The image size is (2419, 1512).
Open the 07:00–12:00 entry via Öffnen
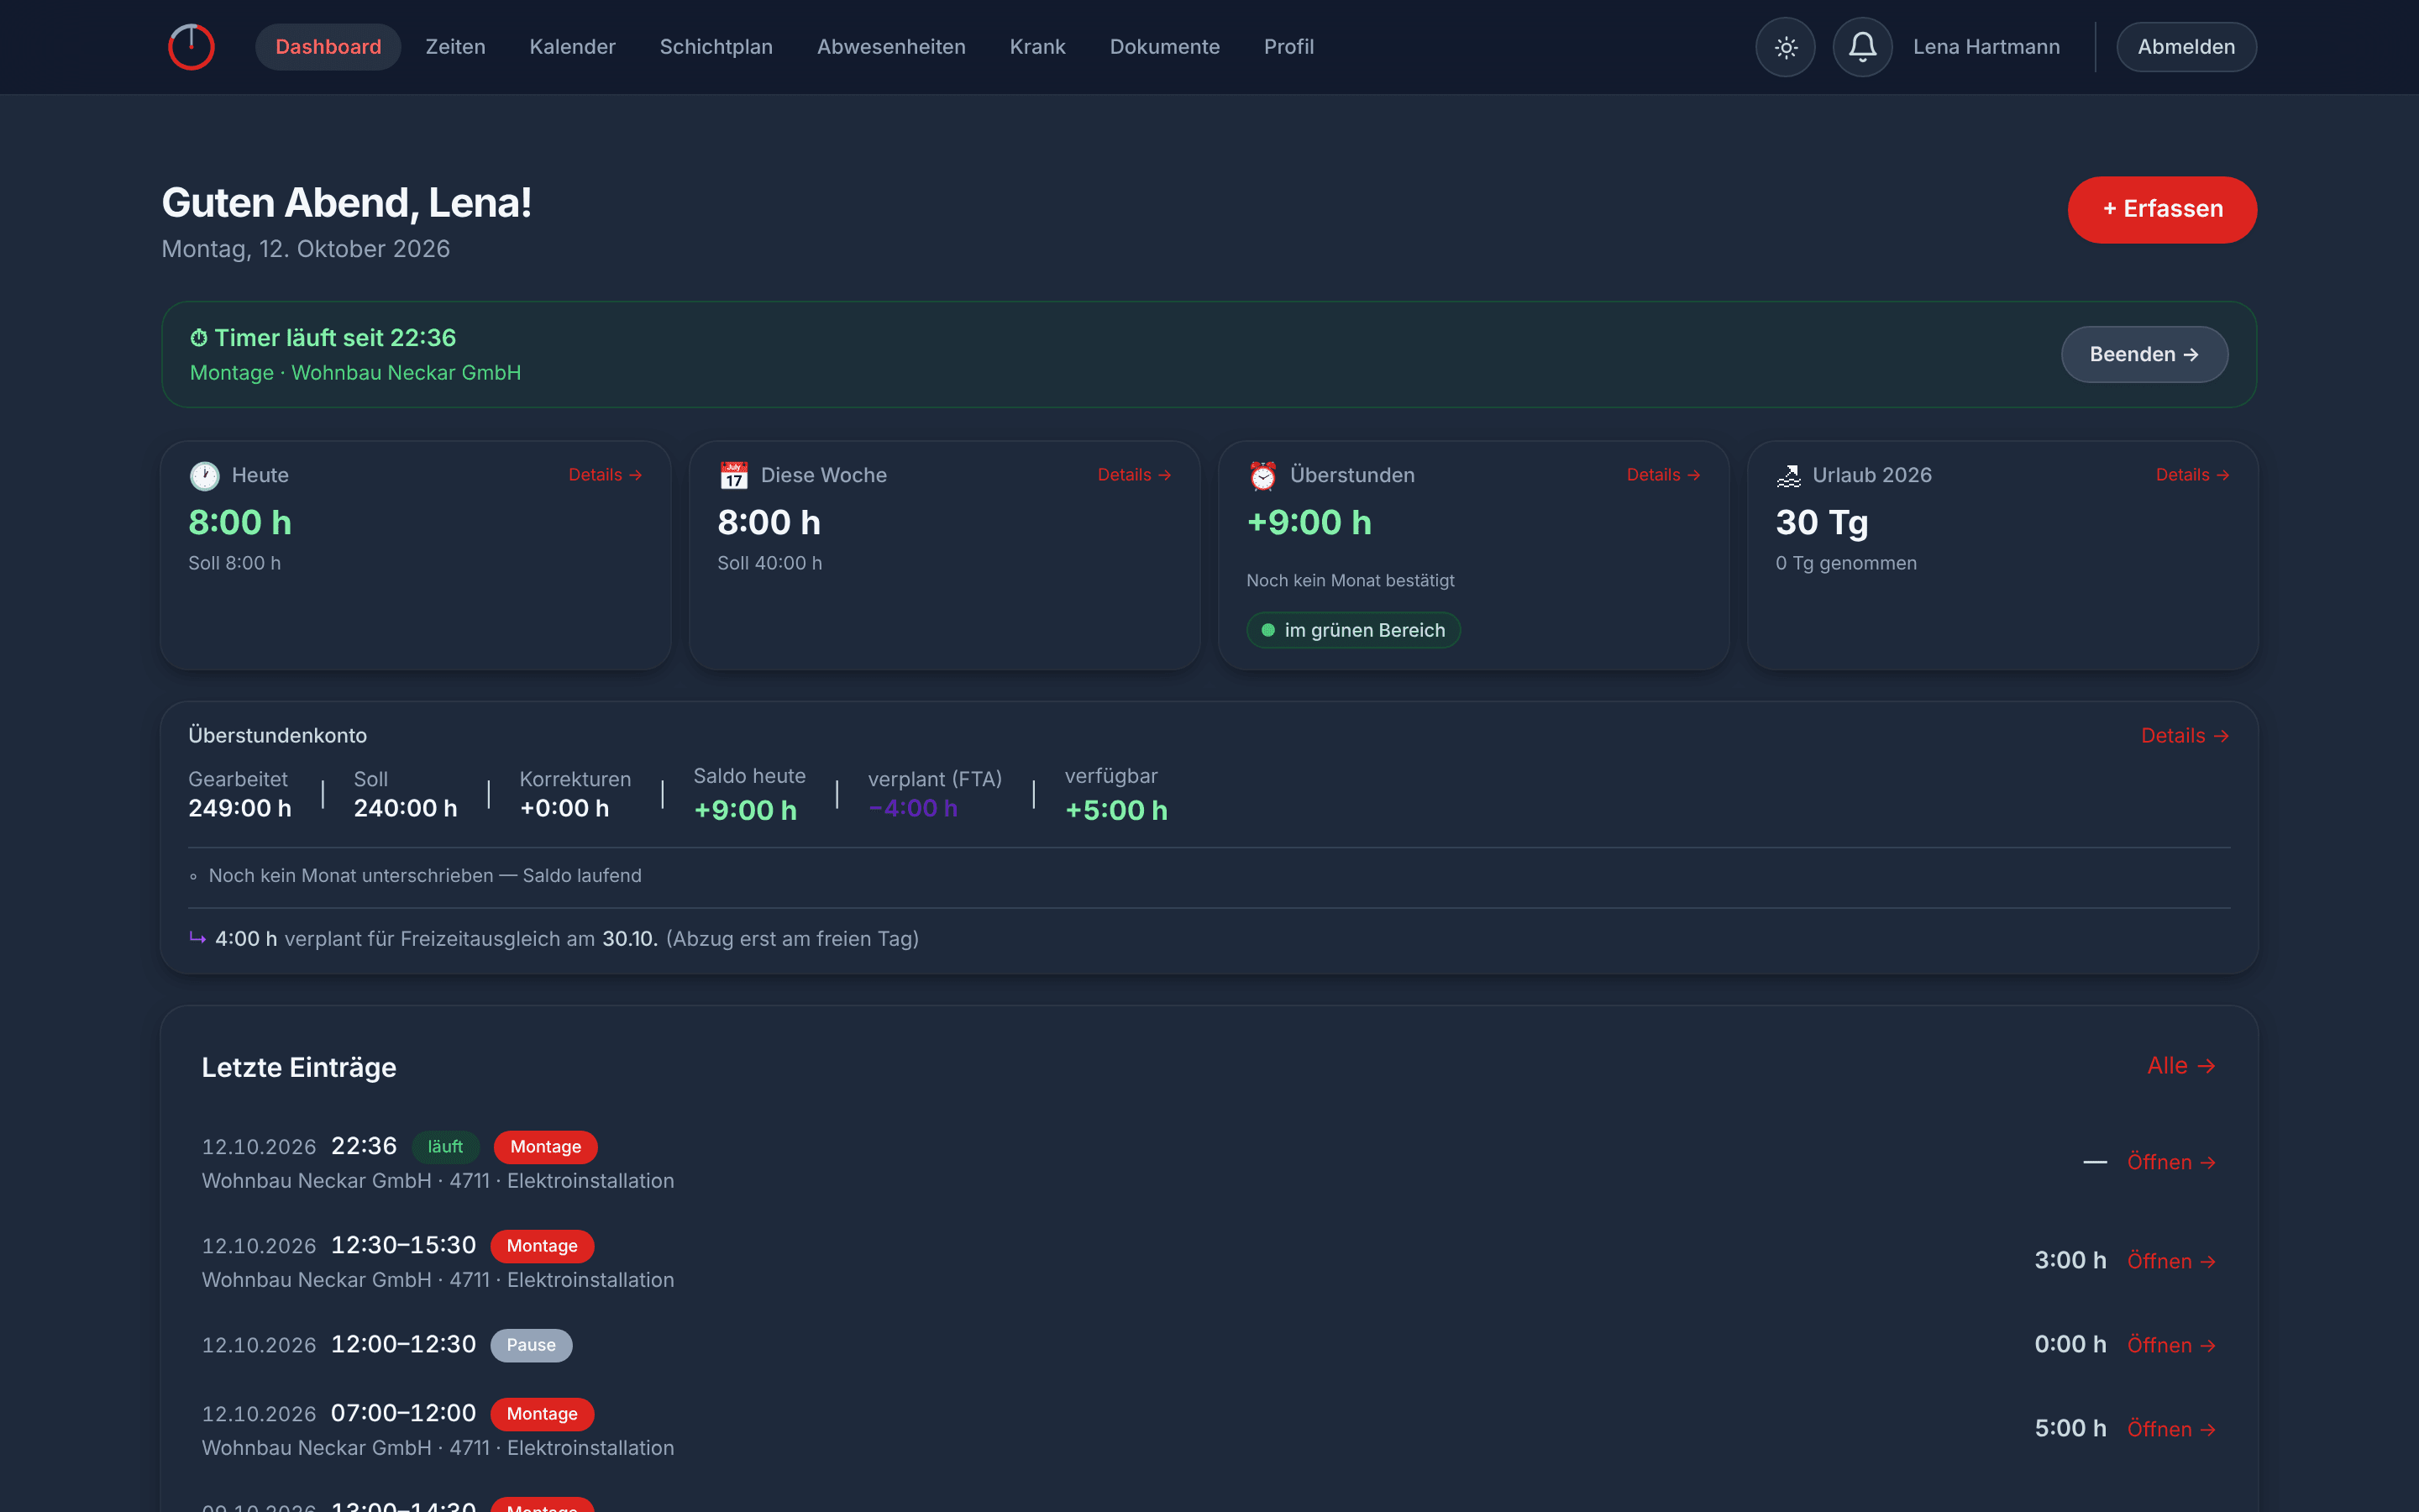(x=2171, y=1429)
